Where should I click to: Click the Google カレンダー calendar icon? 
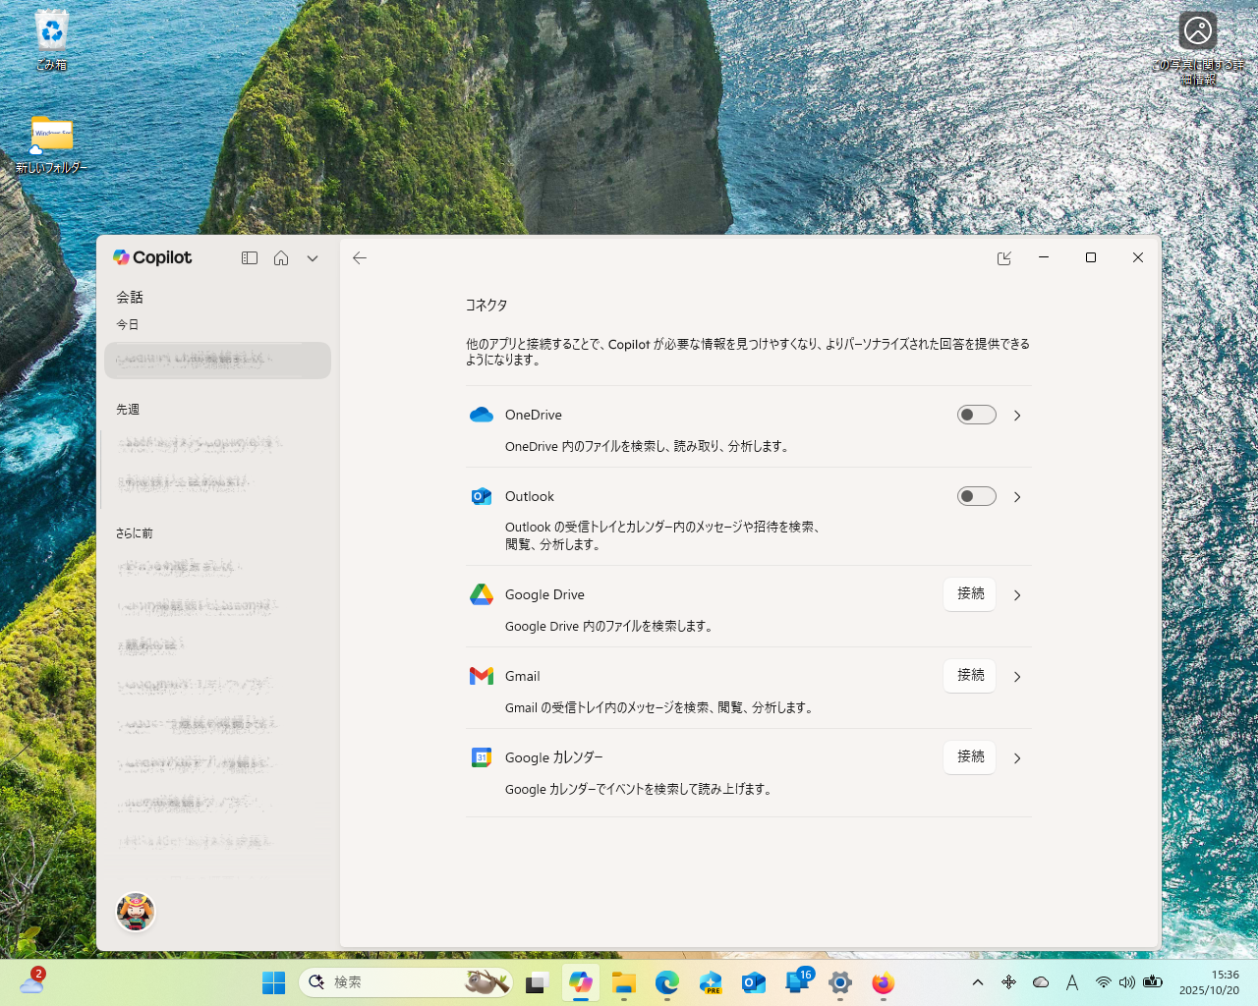pyautogui.click(x=481, y=757)
